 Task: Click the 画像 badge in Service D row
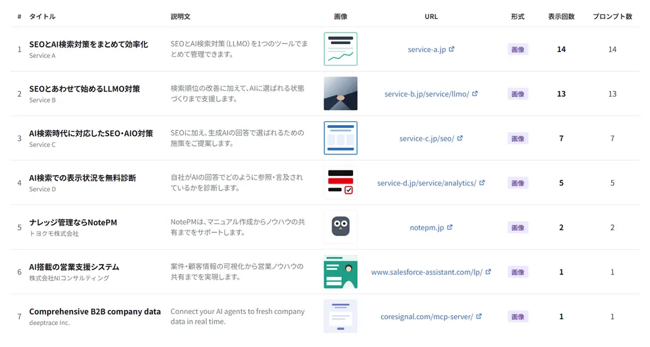point(518,183)
